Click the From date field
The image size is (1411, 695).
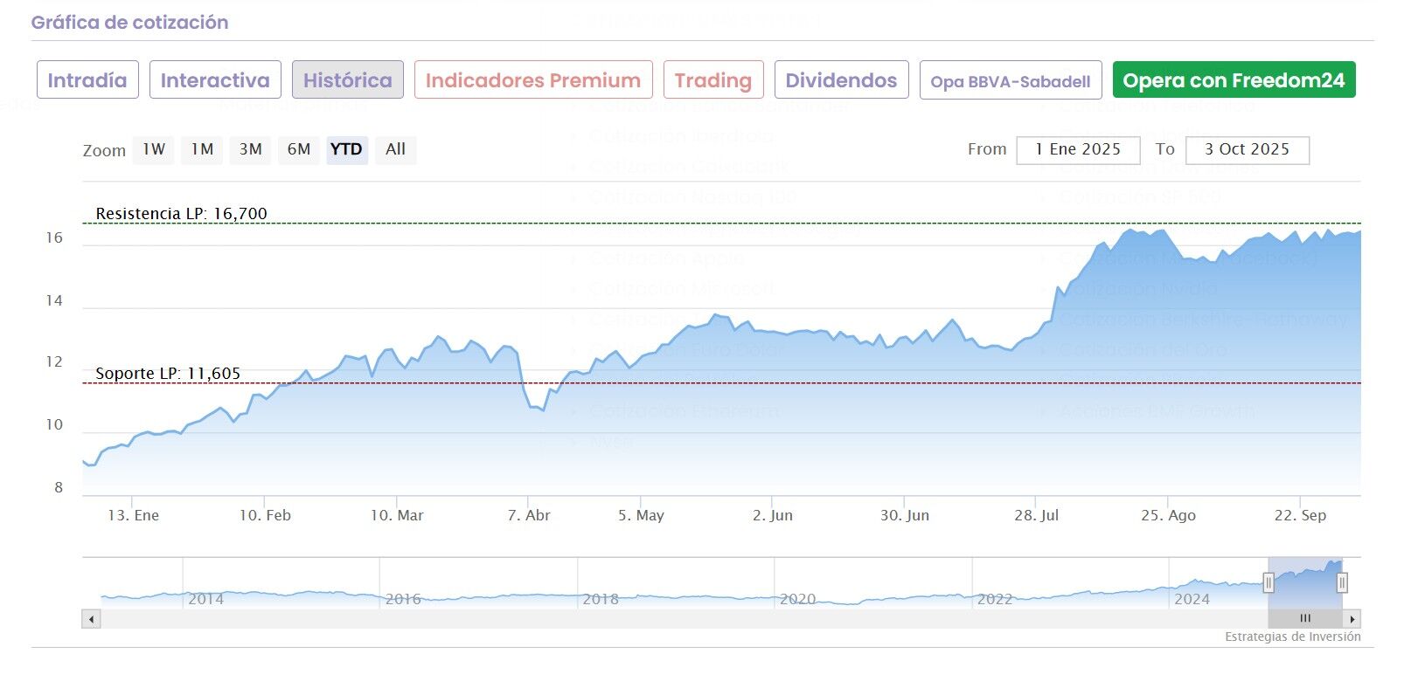tap(1078, 149)
